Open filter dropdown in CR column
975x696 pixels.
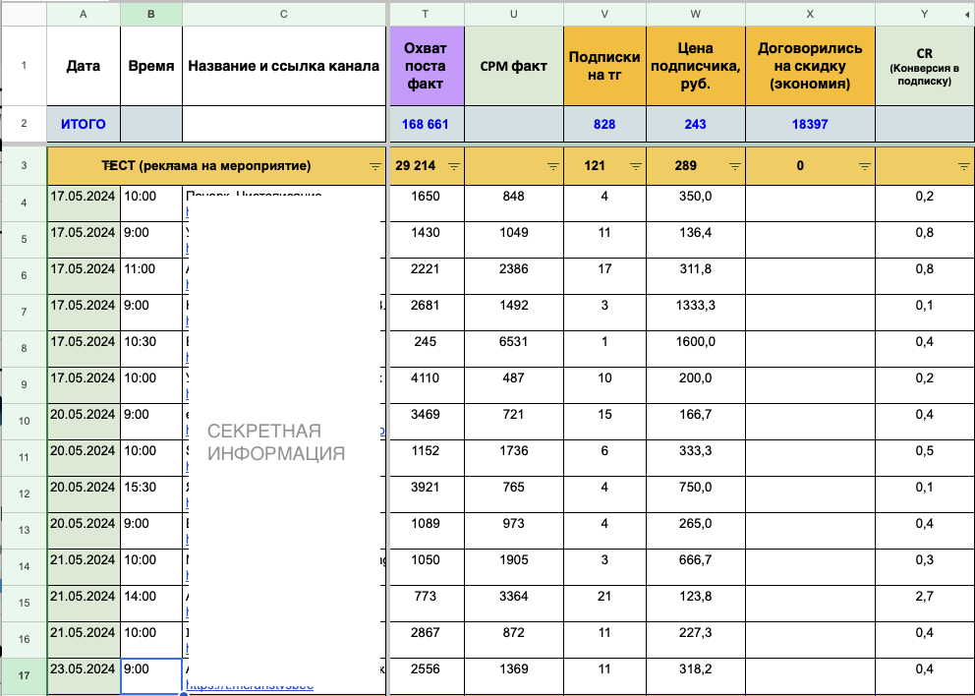tap(964, 166)
